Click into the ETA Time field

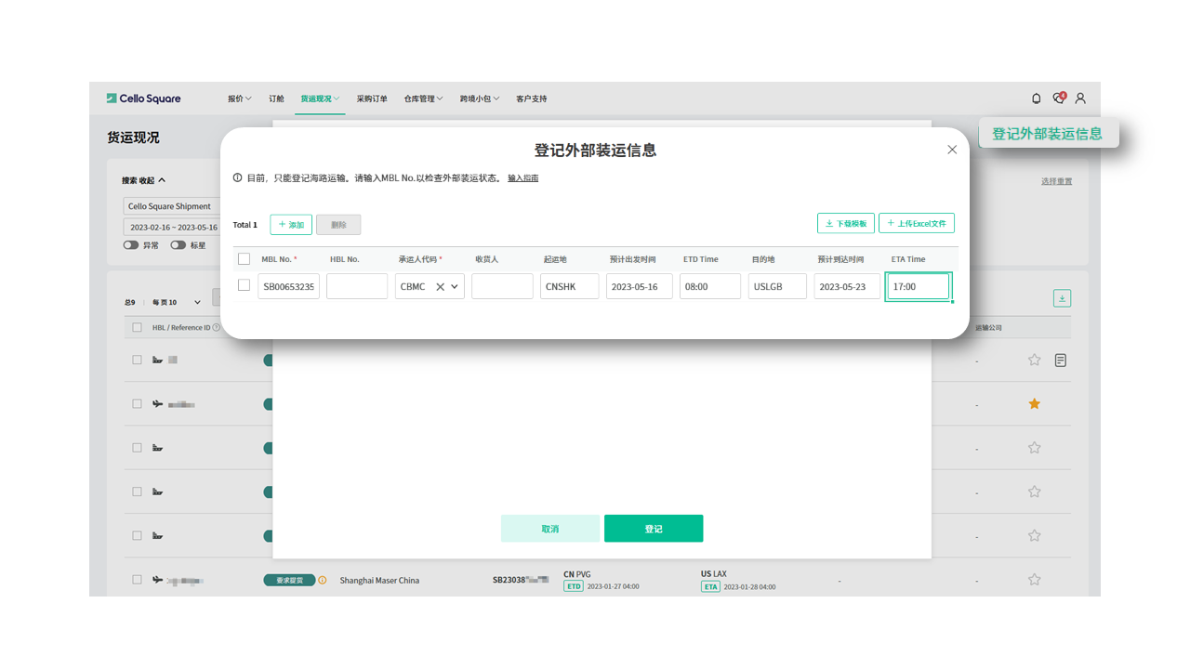click(x=918, y=287)
